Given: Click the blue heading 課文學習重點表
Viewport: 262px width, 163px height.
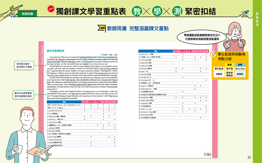Looking at the screenshot, I should [55, 51].
